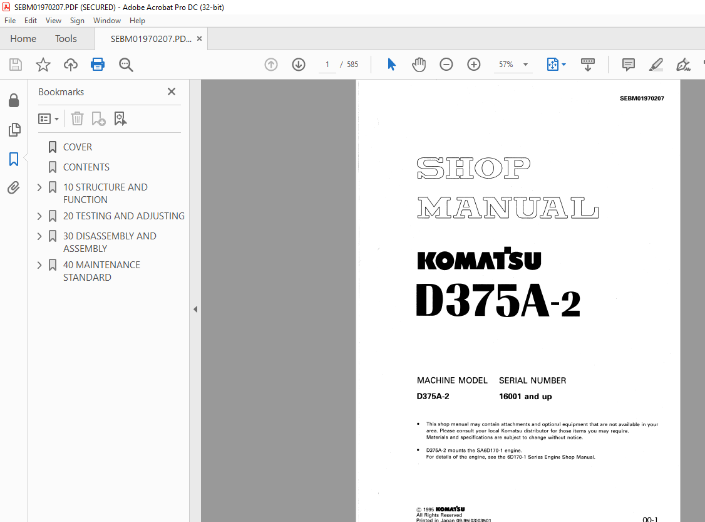
Task: Go to the CONTENTS bookmark
Action: point(86,167)
